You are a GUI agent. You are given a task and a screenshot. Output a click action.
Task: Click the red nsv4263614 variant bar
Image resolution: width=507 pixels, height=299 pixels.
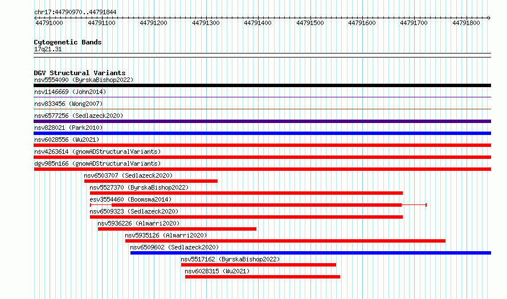(262, 157)
